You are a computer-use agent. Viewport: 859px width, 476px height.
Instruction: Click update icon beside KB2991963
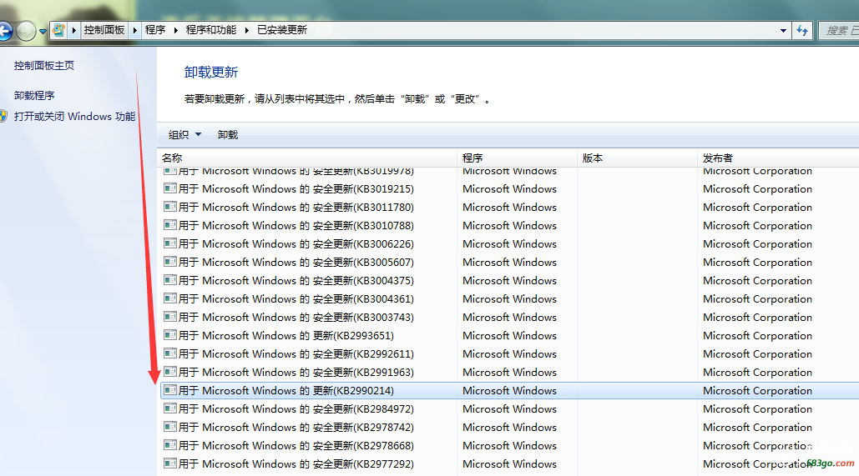169,372
